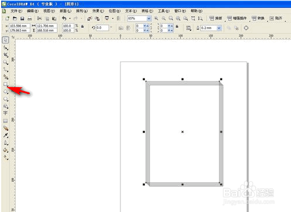Open the 文件 (File) menu

16,11
